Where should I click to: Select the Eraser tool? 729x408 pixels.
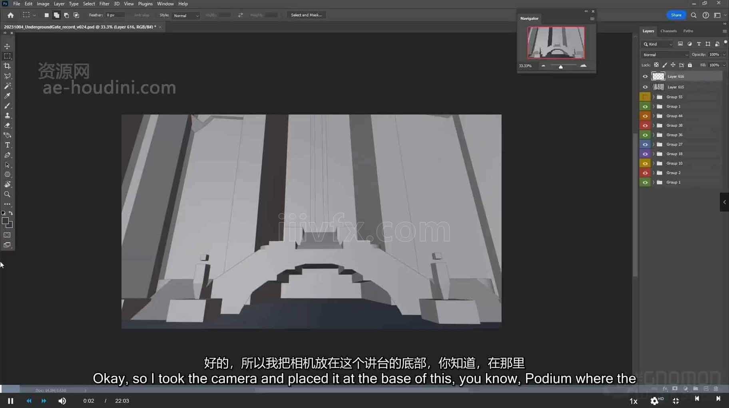tap(7, 125)
